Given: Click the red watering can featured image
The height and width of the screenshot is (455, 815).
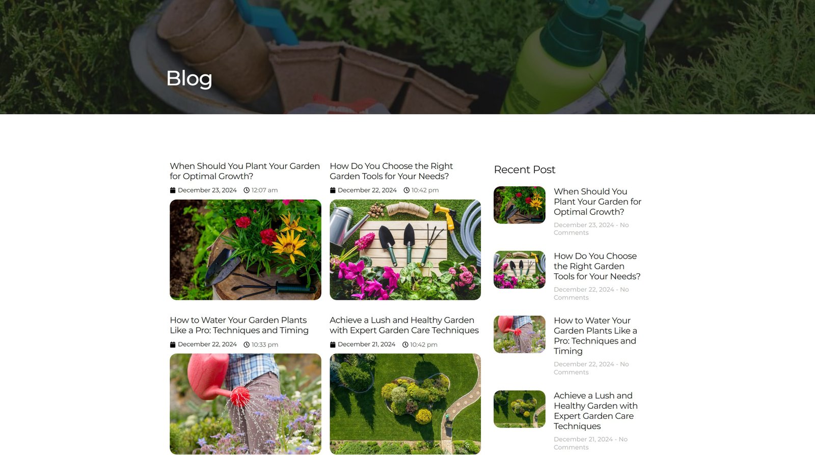Looking at the screenshot, I should 246,404.
